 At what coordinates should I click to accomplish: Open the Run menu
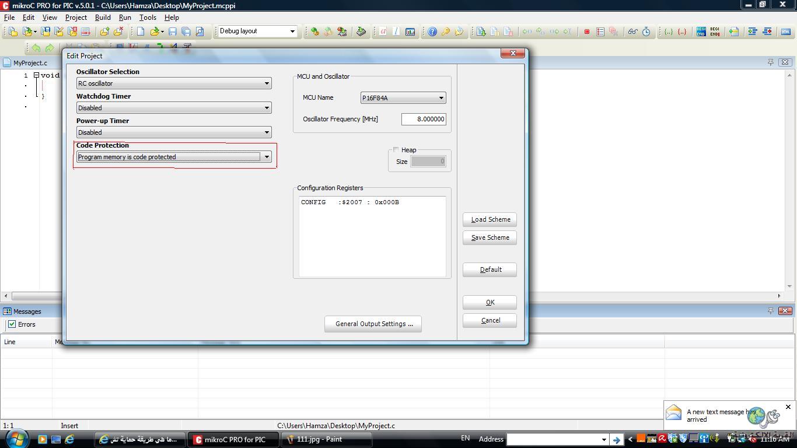click(x=125, y=17)
